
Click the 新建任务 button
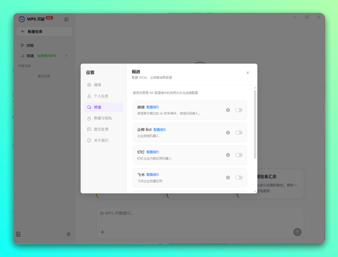pos(44,31)
